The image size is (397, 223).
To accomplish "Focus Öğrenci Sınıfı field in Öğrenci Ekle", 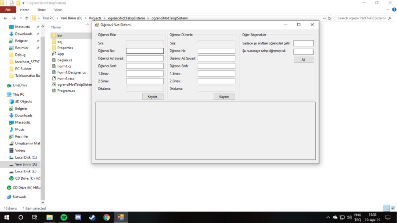I will [145, 66].
